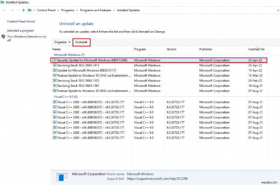
Task: Open Turn Windows features on or off
Action: pos(27,38)
